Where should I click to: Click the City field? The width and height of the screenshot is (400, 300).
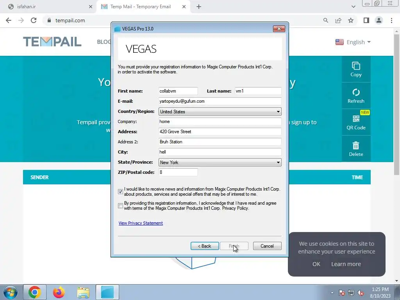pyautogui.click(x=220, y=152)
